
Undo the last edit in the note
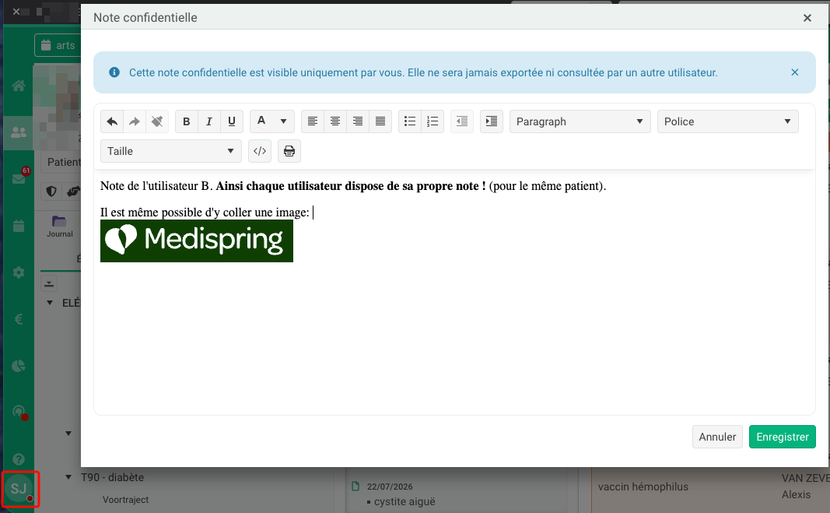[112, 121]
